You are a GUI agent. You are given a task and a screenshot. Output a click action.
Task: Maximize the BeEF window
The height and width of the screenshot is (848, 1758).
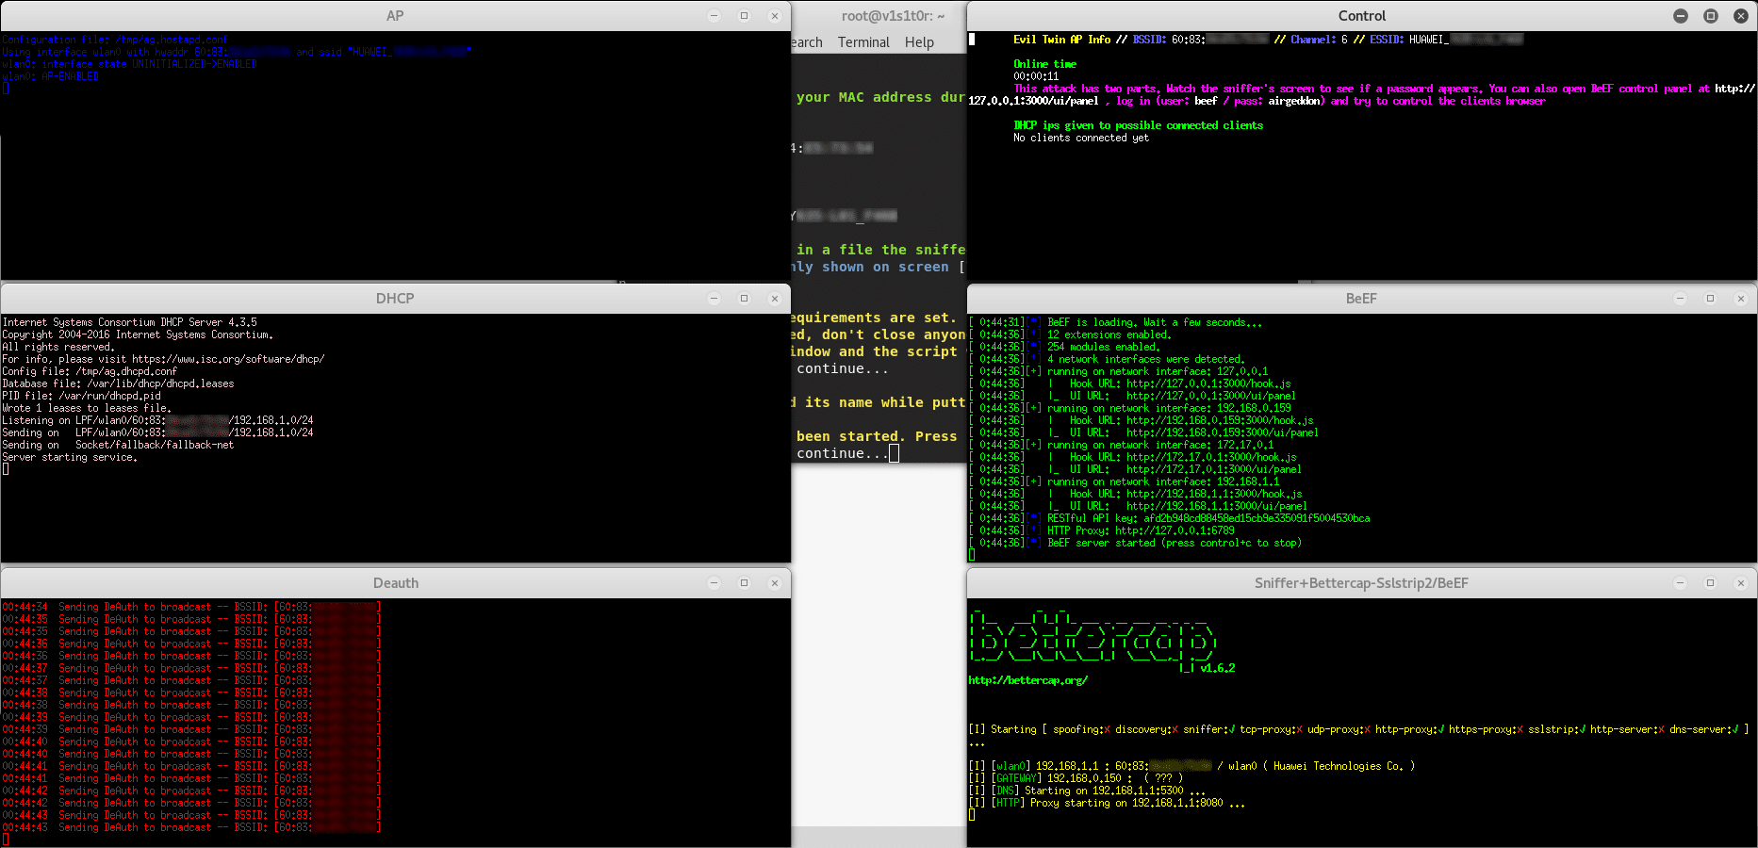(x=1710, y=299)
